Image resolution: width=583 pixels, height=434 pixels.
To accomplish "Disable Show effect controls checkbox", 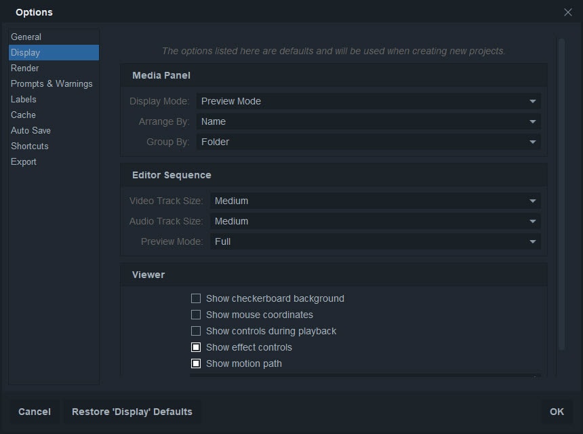I will point(196,347).
